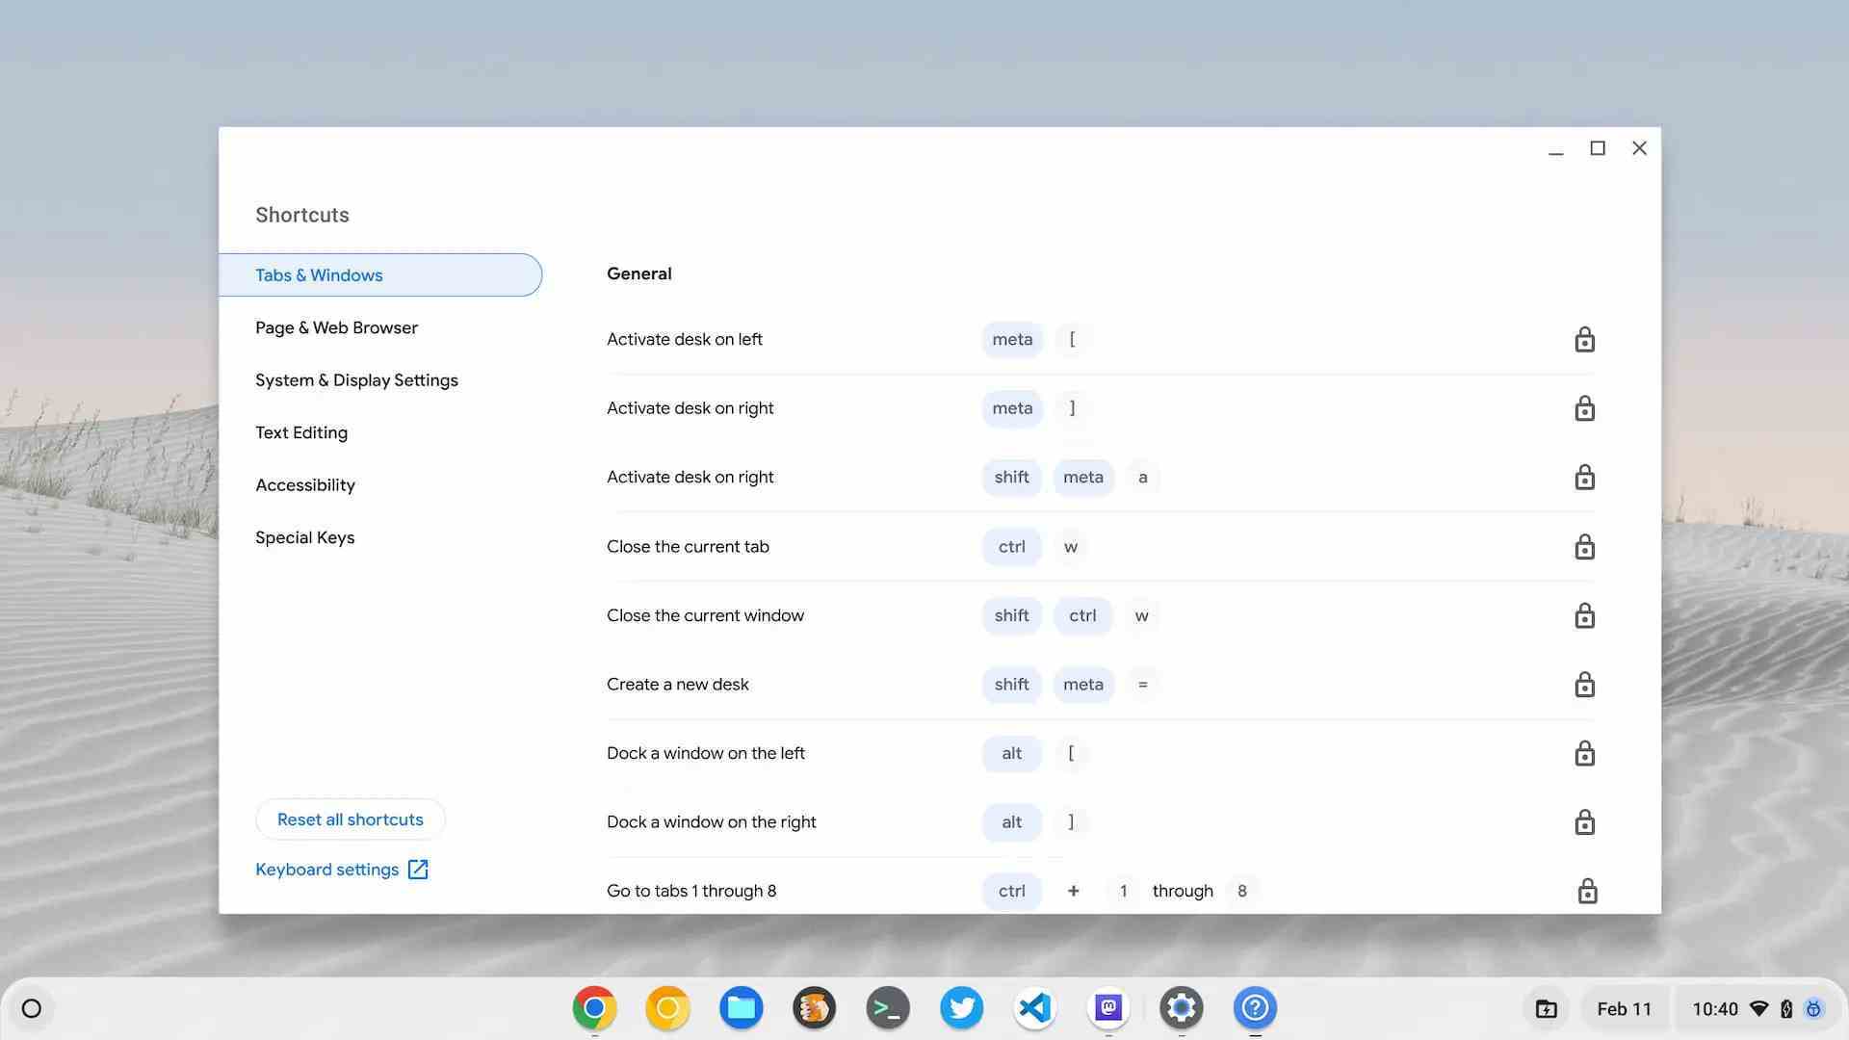Open Twitter app from the taskbar
This screenshot has height=1040, width=1849.
click(x=960, y=1007)
